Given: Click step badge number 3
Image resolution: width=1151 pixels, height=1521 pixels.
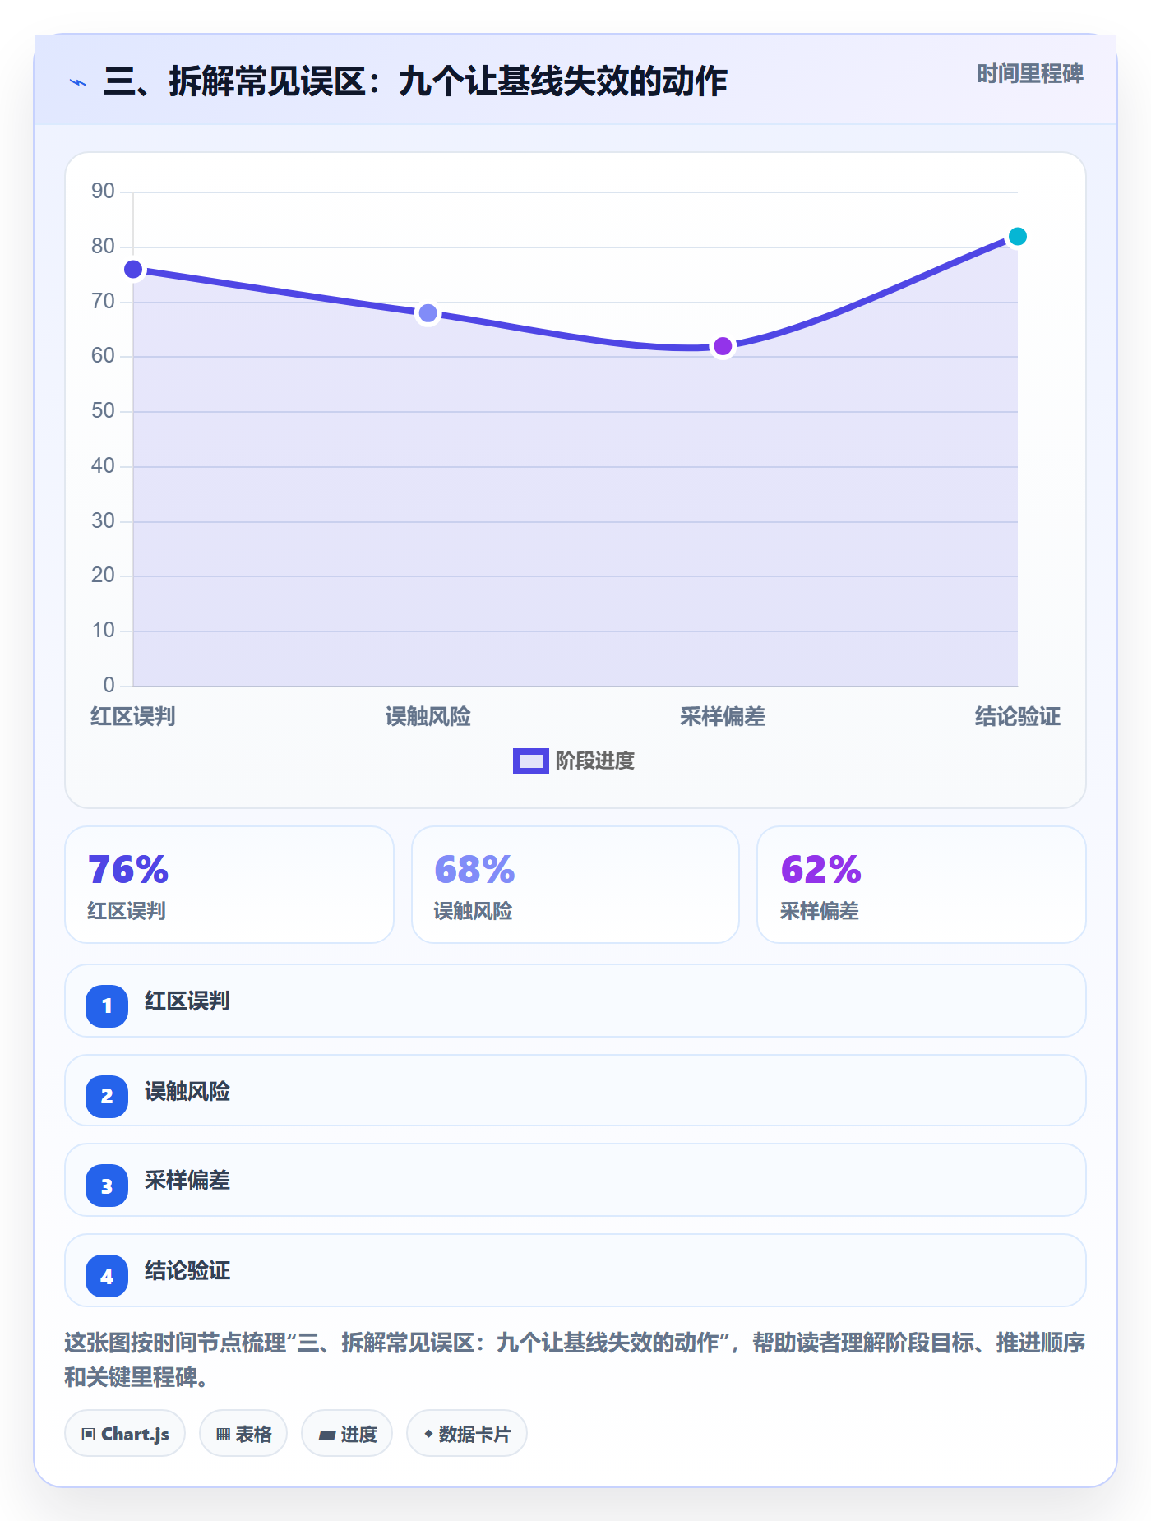Looking at the screenshot, I should tap(107, 1186).
